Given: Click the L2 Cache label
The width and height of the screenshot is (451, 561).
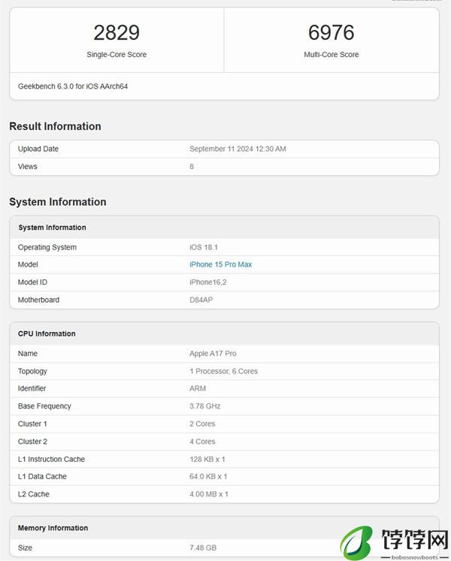Looking at the screenshot, I should tap(34, 494).
